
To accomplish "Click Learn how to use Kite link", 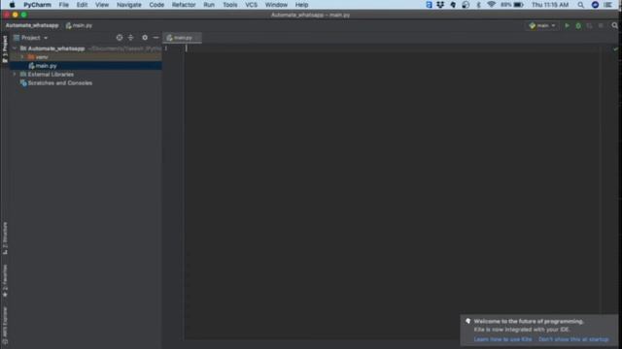I will 503,339.
